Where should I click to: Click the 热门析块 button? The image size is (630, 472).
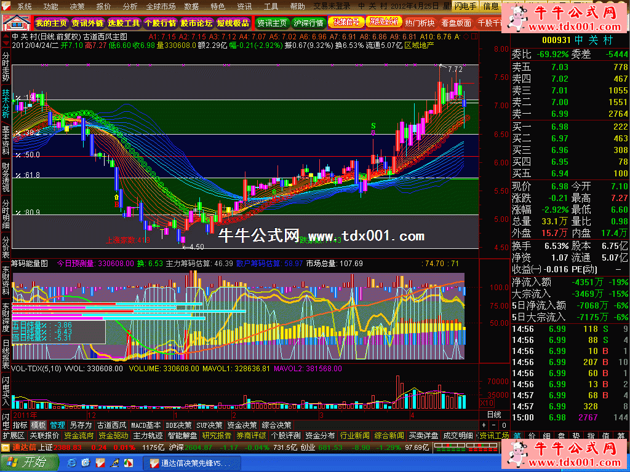[420, 23]
